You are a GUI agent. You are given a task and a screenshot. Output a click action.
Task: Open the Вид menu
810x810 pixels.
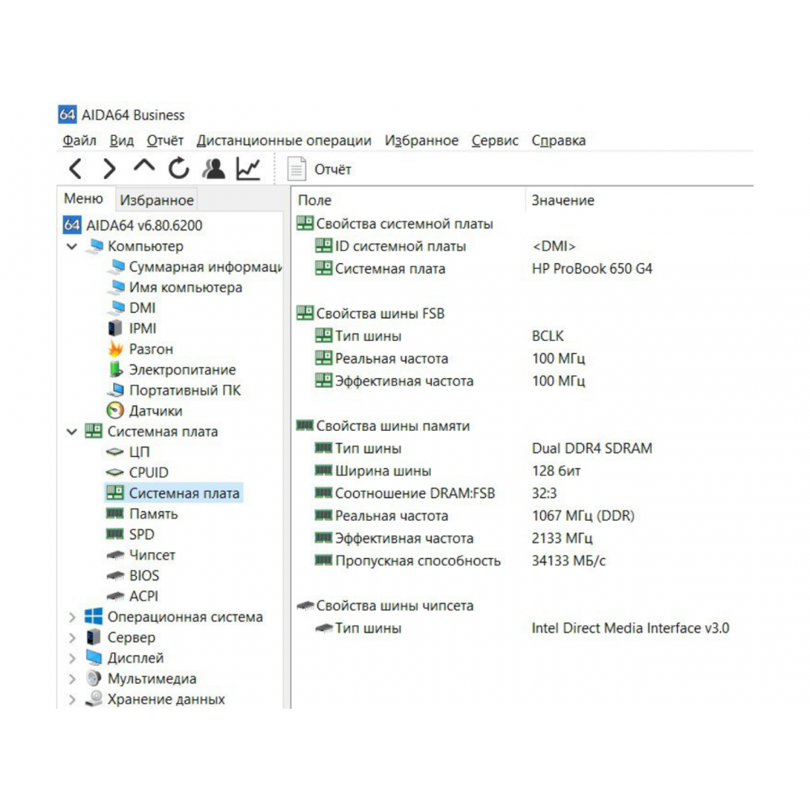(122, 140)
